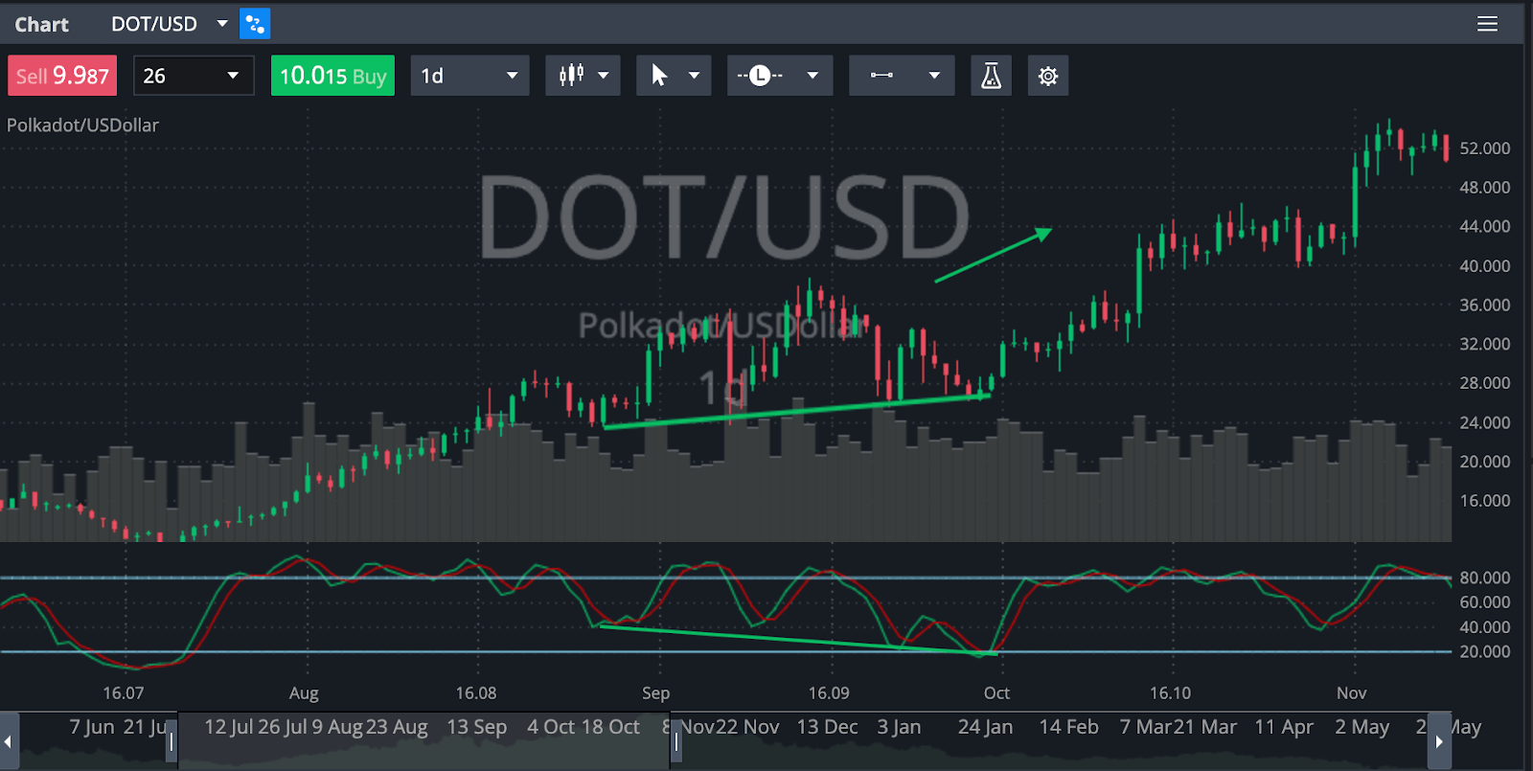Open the quantity 26 dropdown
Image resolution: width=1533 pixels, height=771 pixels.
(194, 76)
